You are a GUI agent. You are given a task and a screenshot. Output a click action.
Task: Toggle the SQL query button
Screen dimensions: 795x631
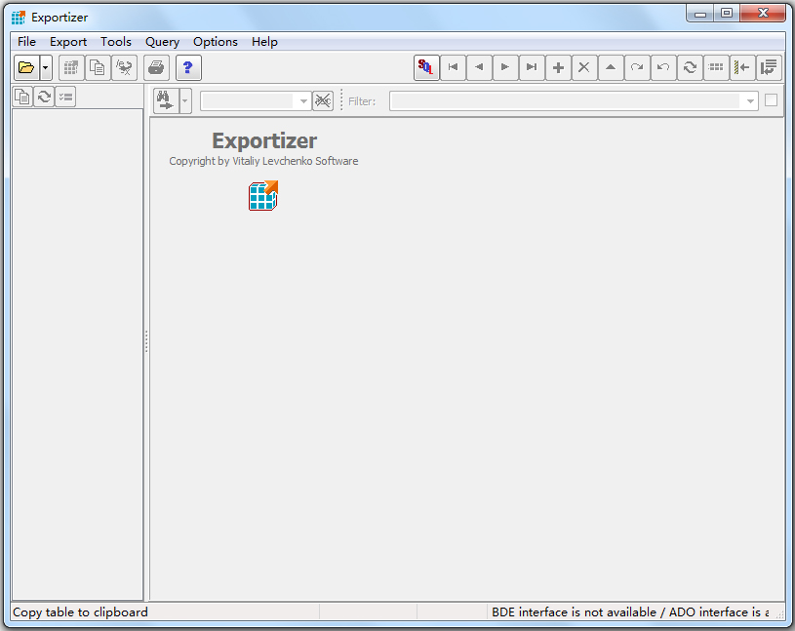pos(426,67)
